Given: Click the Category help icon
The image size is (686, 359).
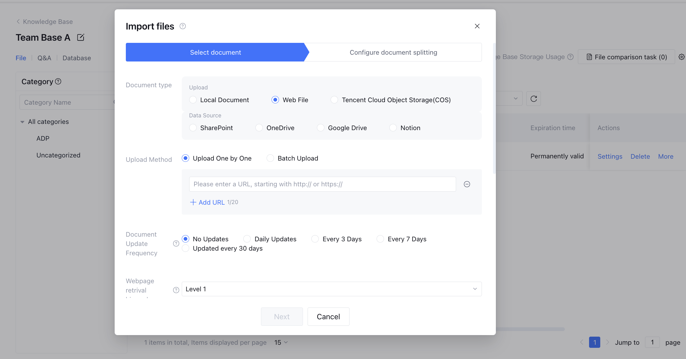Looking at the screenshot, I should pyautogui.click(x=58, y=81).
